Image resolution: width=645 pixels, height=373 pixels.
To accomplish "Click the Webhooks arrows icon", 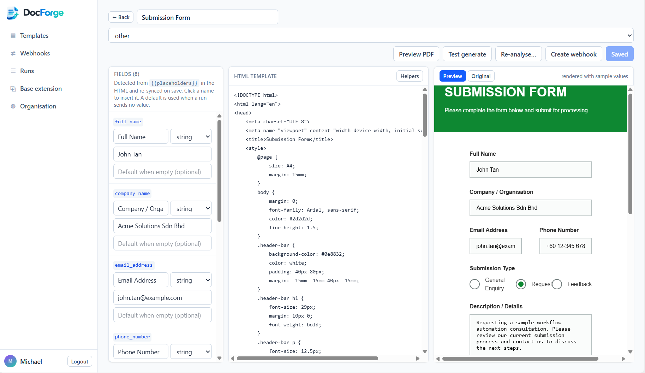I will (13, 53).
